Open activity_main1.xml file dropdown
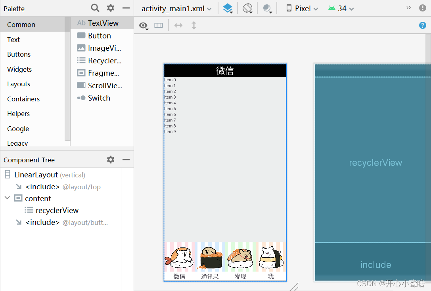 176,8
